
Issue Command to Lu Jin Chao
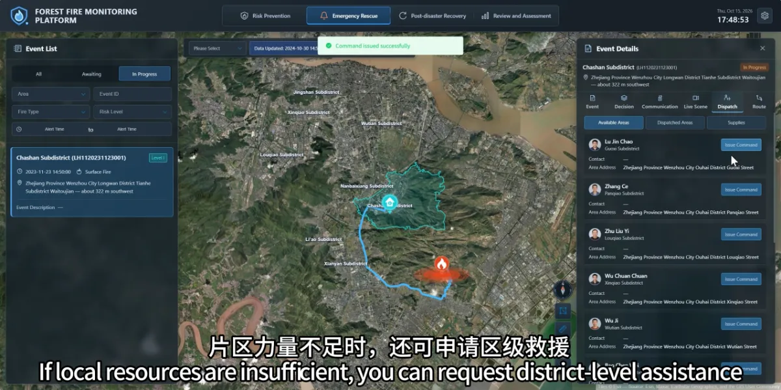pyautogui.click(x=741, y=145)
